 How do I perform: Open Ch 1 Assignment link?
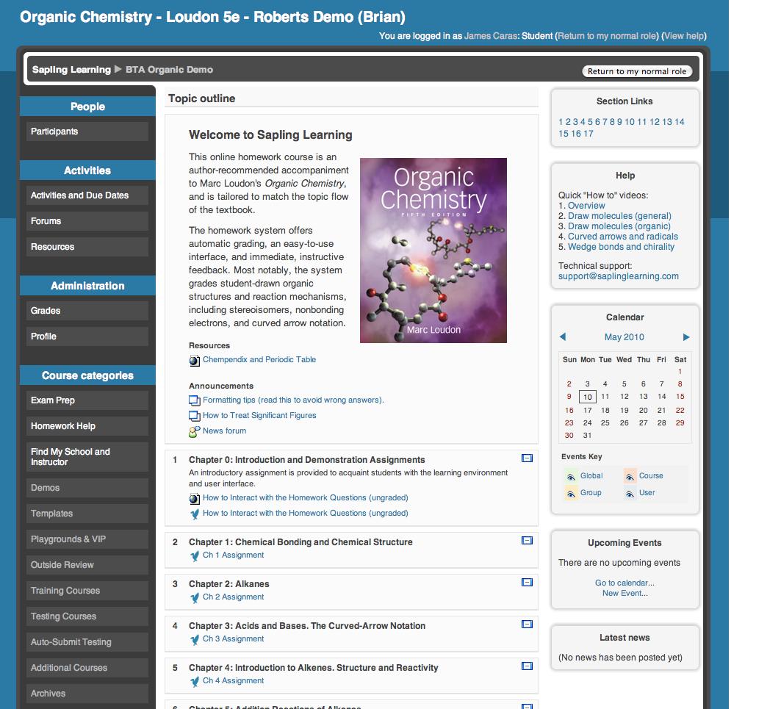click(233, 555)
